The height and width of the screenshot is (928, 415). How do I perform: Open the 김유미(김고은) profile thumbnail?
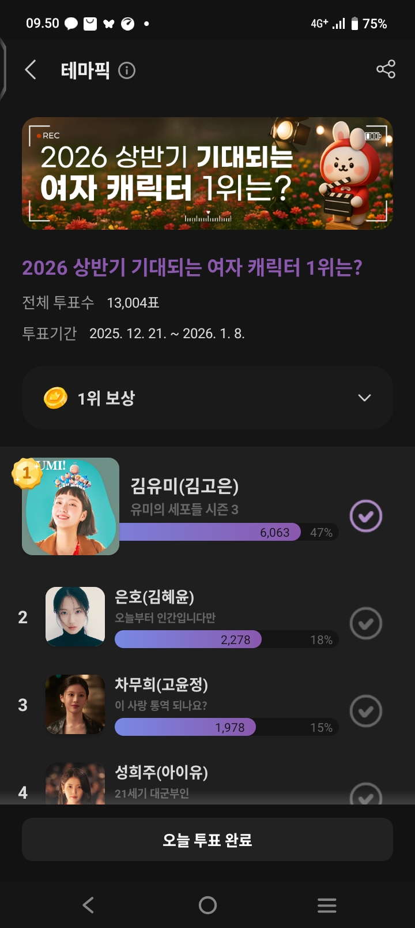pos(71,508)
